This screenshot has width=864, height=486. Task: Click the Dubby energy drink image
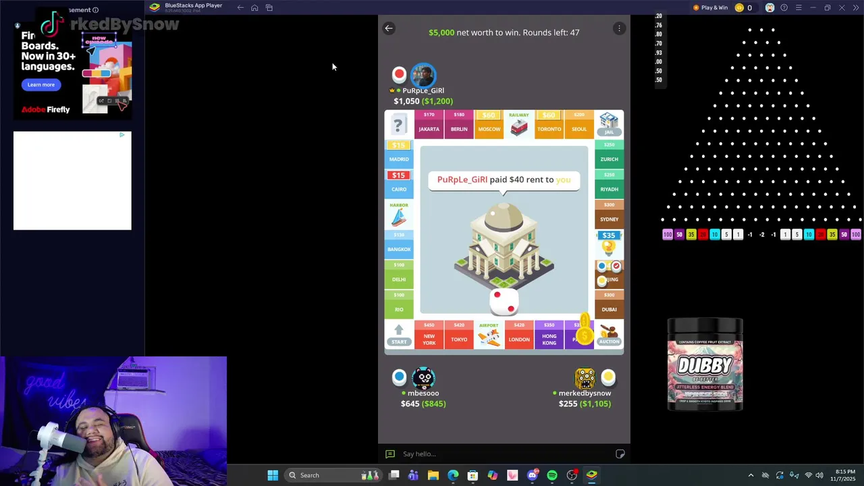[705, 364]
